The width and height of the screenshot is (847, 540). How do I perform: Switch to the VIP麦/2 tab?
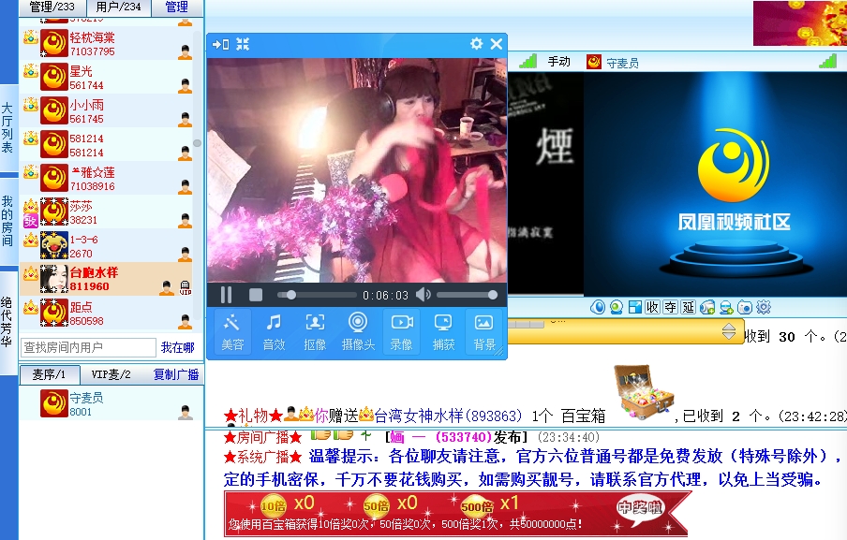pyautogui.click(x=111, y=374)
